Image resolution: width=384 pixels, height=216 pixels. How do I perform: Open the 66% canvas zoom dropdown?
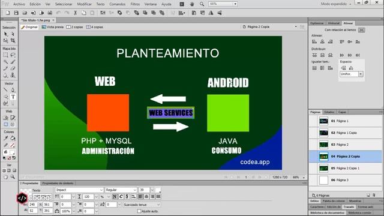[x=304, y=177]
